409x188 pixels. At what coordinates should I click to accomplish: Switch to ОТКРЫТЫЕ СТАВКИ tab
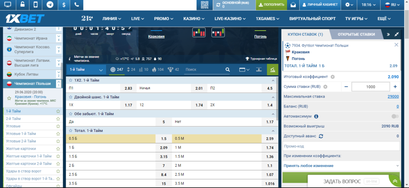pos(356,34)
